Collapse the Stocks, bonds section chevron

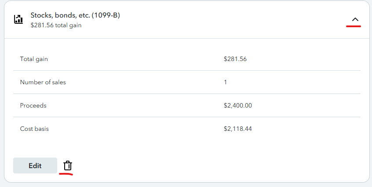(x=355, y=20)
